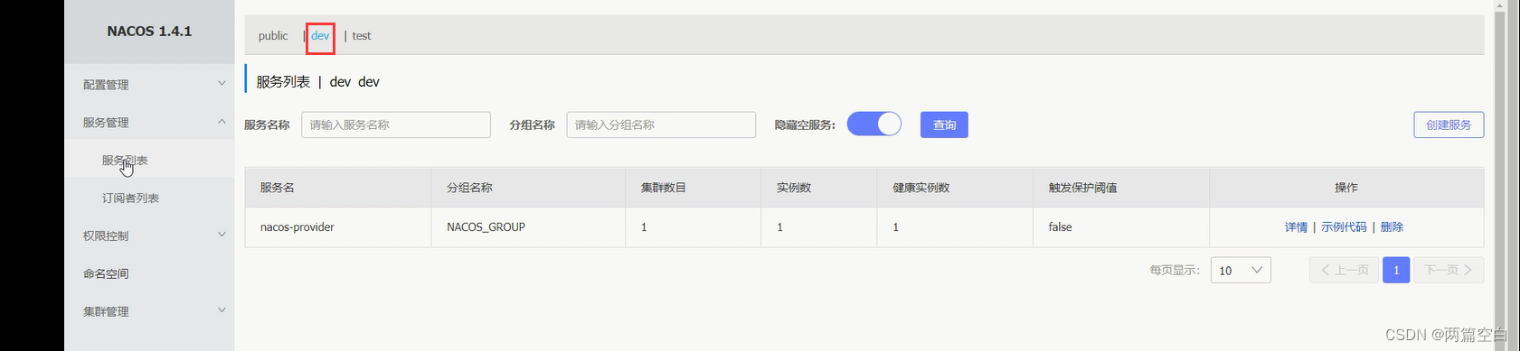1520x351 pixels.
Task: Switch to the test namespace tab
Action: (x=362, y=36)
